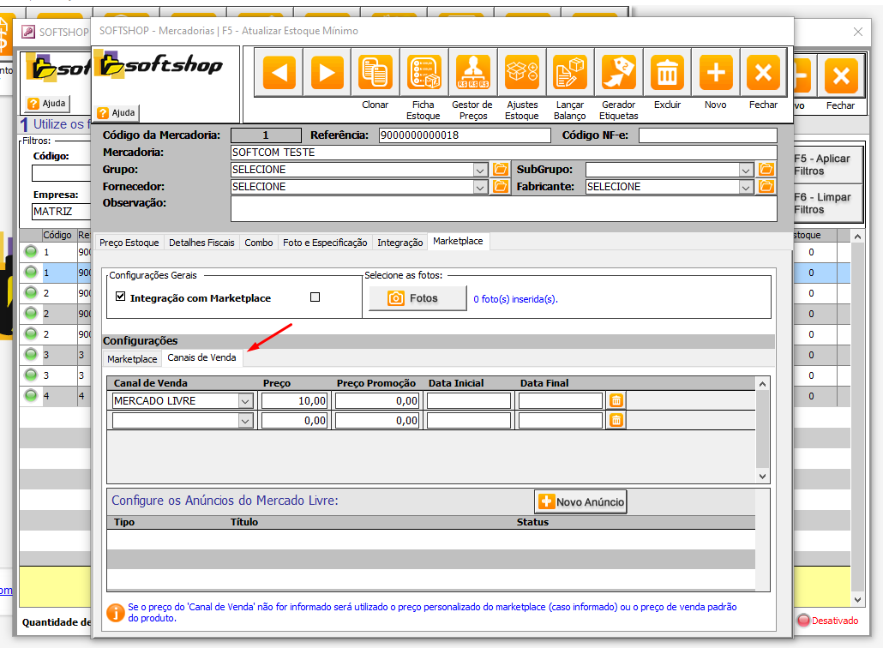
Task: Open Lançar Balanço tool
Action: [x=569, y=74]
